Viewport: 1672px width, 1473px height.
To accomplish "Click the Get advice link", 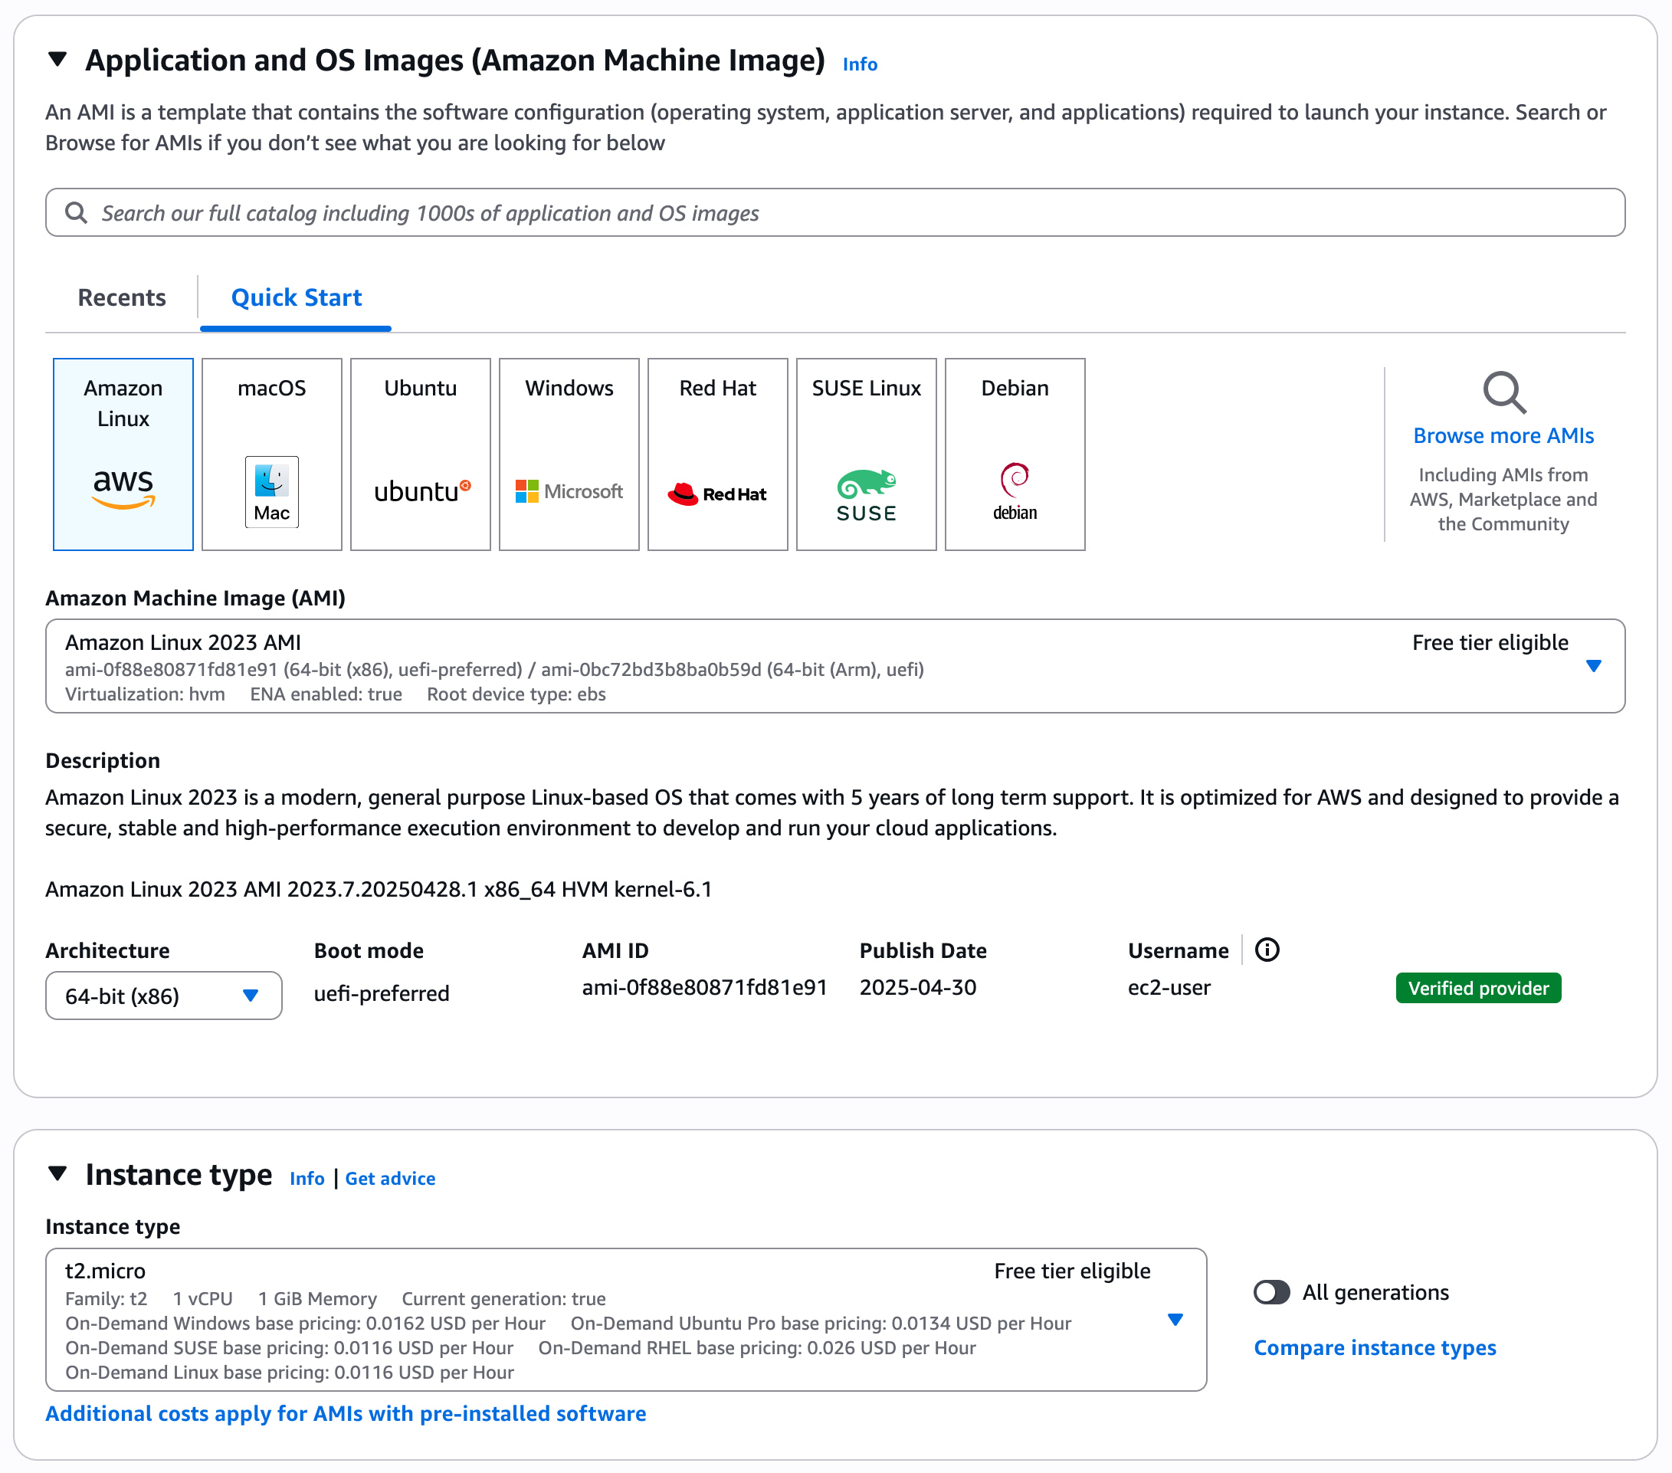I will [390, 1179].
